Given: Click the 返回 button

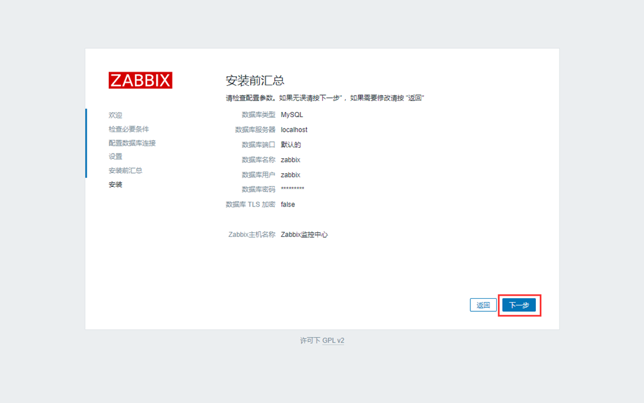Looking at the screenshot, I should 483,305.
